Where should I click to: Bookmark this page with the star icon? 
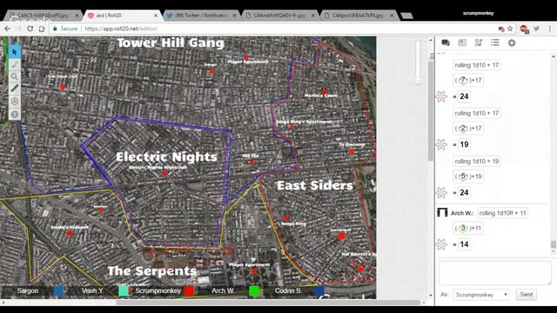coord(510,29)
